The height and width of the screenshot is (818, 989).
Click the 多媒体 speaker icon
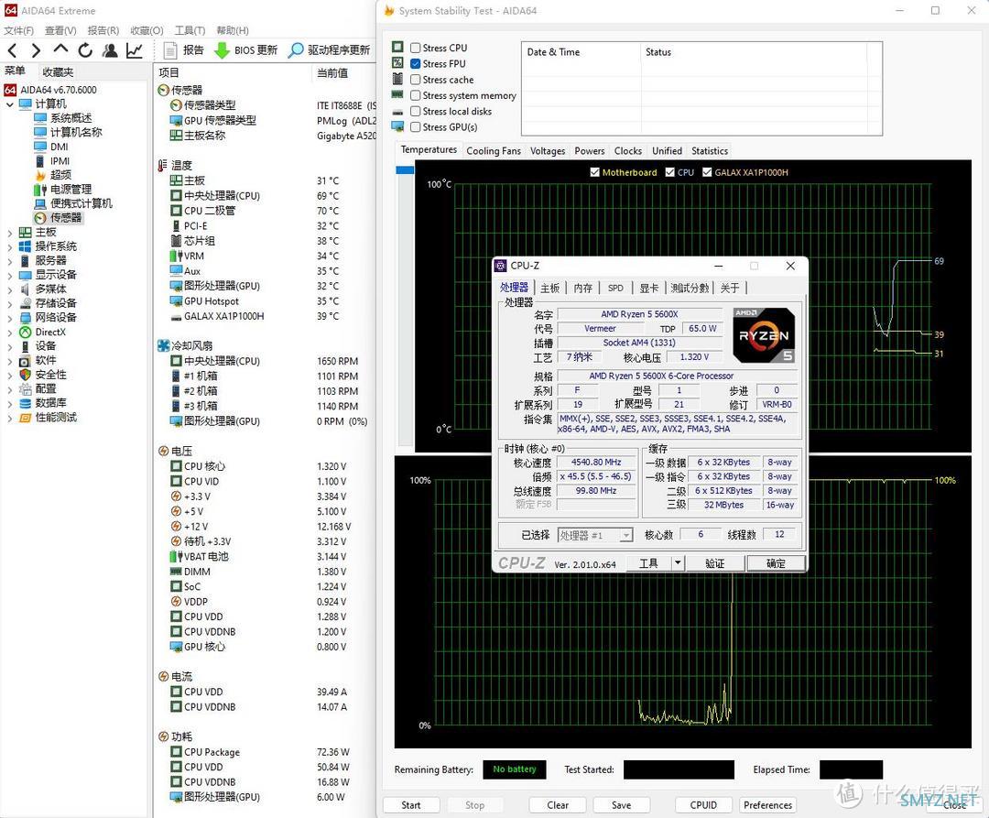(26, 289)
